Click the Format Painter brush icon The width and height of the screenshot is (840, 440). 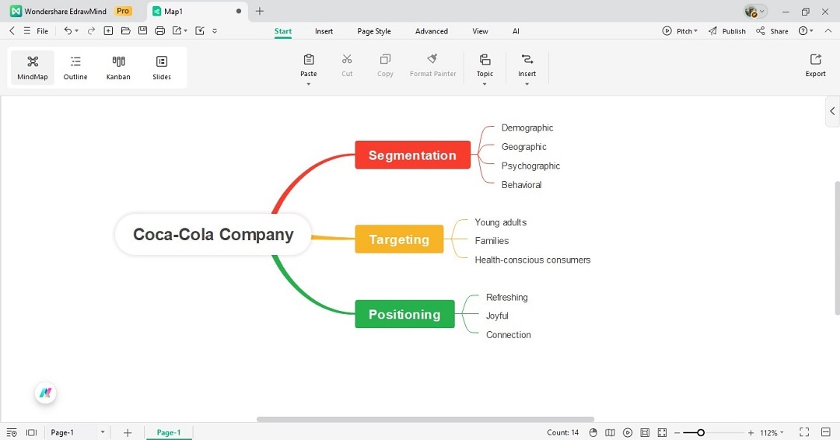click(433, 59)
